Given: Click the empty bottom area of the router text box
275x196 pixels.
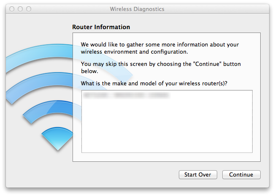Looking at the screenshot, I should pos(167,139).
